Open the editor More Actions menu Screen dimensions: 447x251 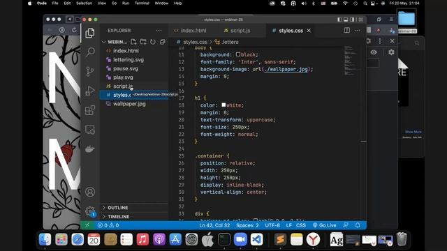pos(357,31)
